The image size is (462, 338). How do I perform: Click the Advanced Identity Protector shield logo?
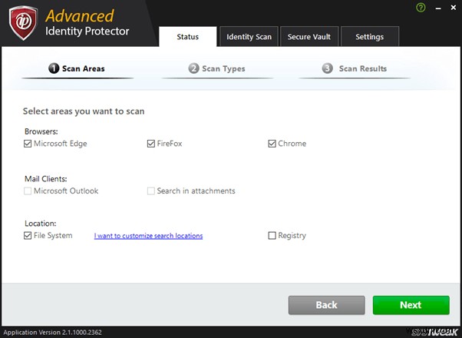pos(23,23)
